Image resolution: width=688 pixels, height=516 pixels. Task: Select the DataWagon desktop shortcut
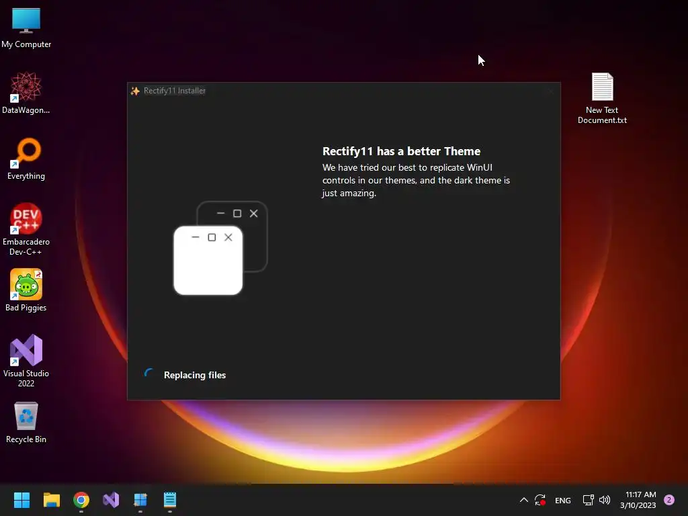[26, 93]
